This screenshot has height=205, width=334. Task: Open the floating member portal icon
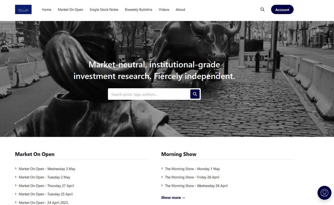(x=324, y=193)
